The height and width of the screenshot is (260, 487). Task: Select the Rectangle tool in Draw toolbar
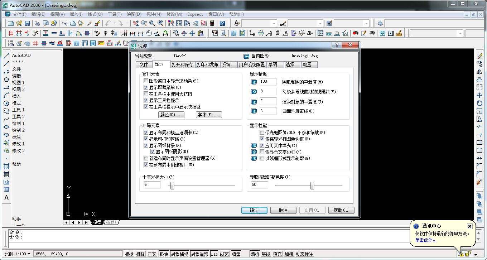pyautogui.click(x=6, y=87)
